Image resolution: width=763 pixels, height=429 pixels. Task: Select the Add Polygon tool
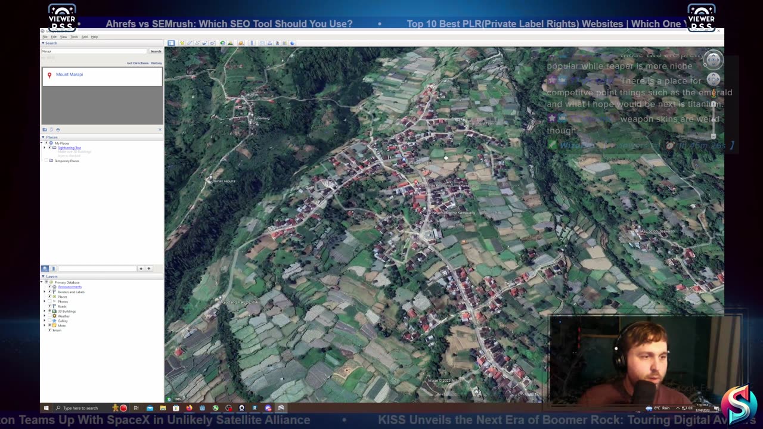tap(190, 43)
